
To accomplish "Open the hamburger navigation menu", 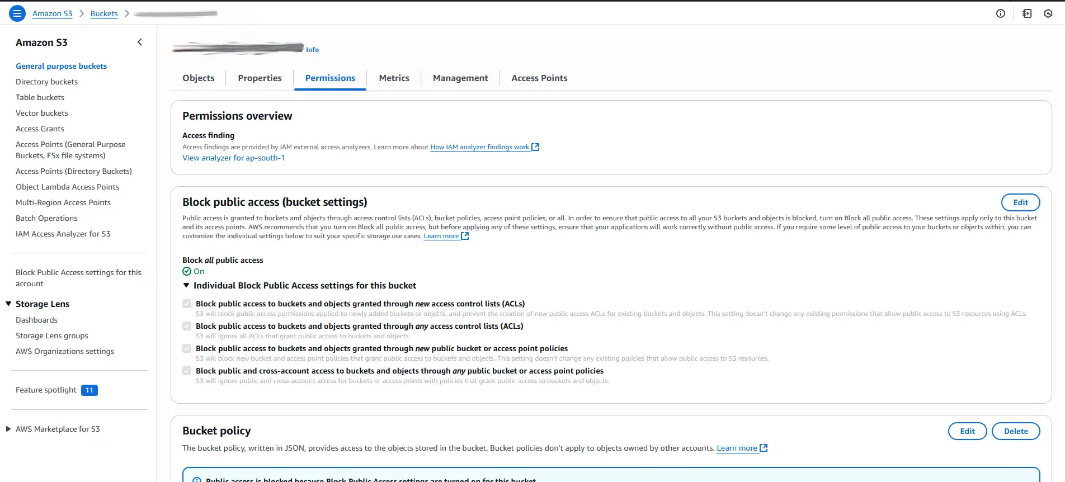I will (17, 13).
